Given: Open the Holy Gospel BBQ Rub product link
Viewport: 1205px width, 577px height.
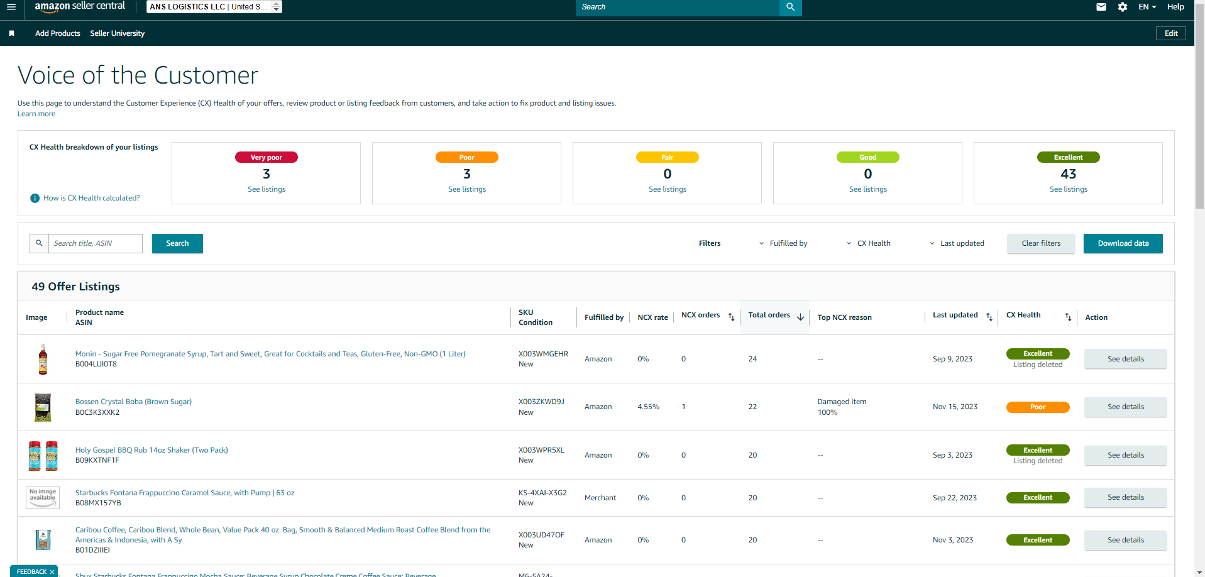Looking at the screenshot, I should point(151,450).
